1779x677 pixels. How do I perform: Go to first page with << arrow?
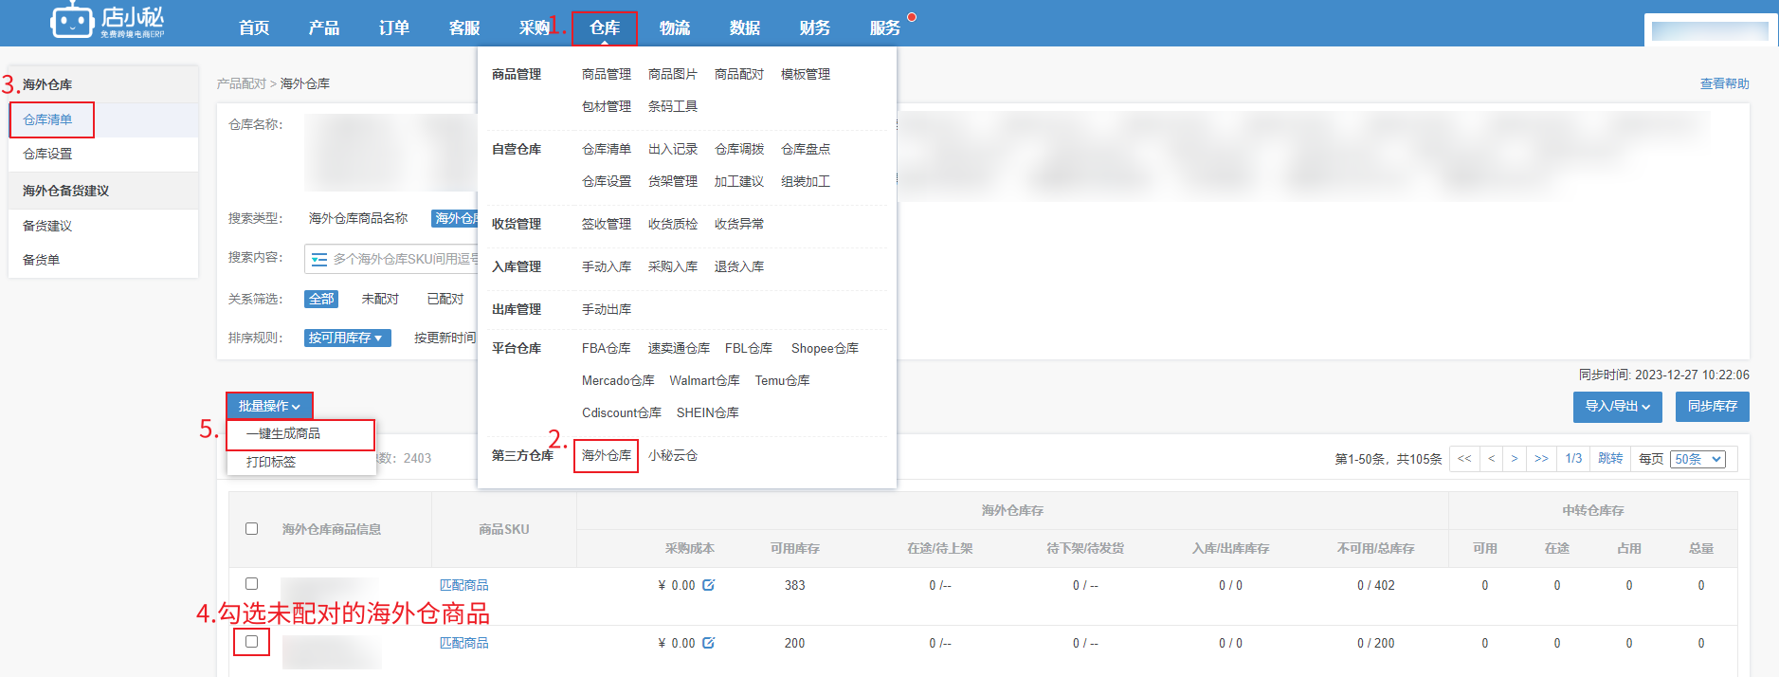(1464, 459)
